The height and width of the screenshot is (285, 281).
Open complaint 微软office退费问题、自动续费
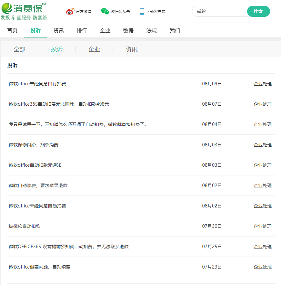point(40,267)
